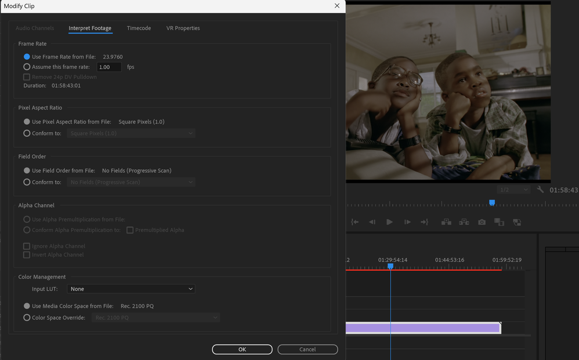Click the Comparison View icon
Screen dimensions: 579x360
[500, 222]
